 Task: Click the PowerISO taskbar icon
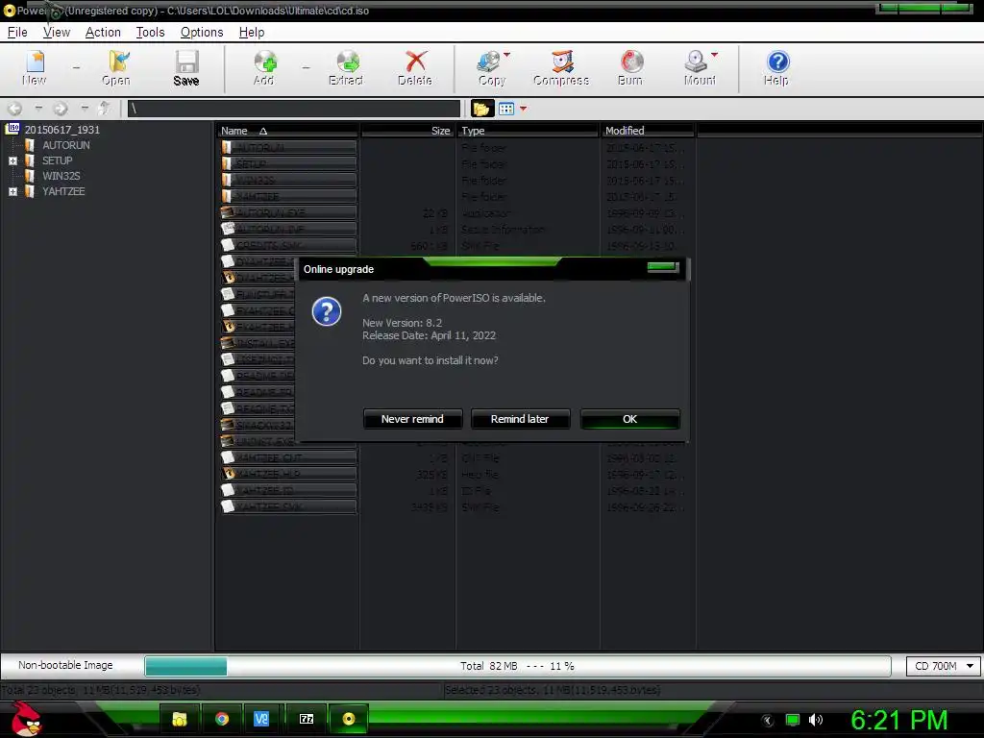coord(349,719)
